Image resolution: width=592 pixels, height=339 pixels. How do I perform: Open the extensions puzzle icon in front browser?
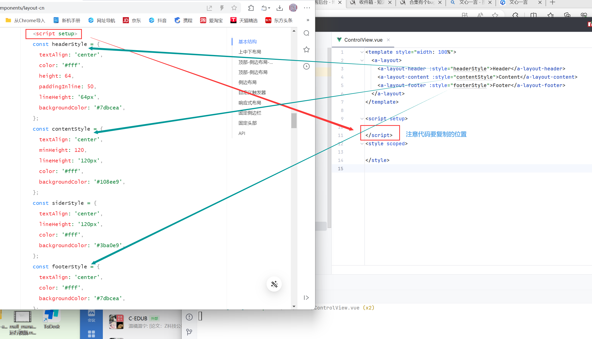click(251, 8)
